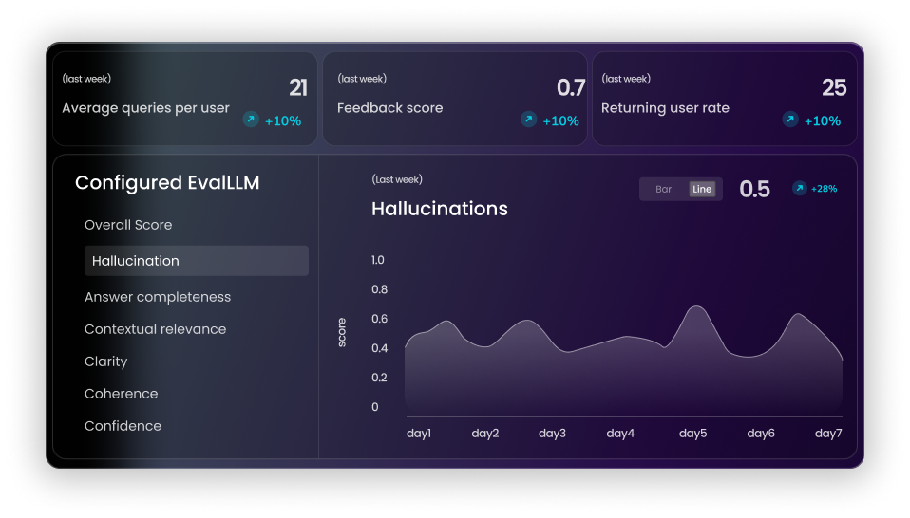Open Contextual relevance evaluation
Image resolution: width=910 pixels, height=518 pixels.
(155, 329)
